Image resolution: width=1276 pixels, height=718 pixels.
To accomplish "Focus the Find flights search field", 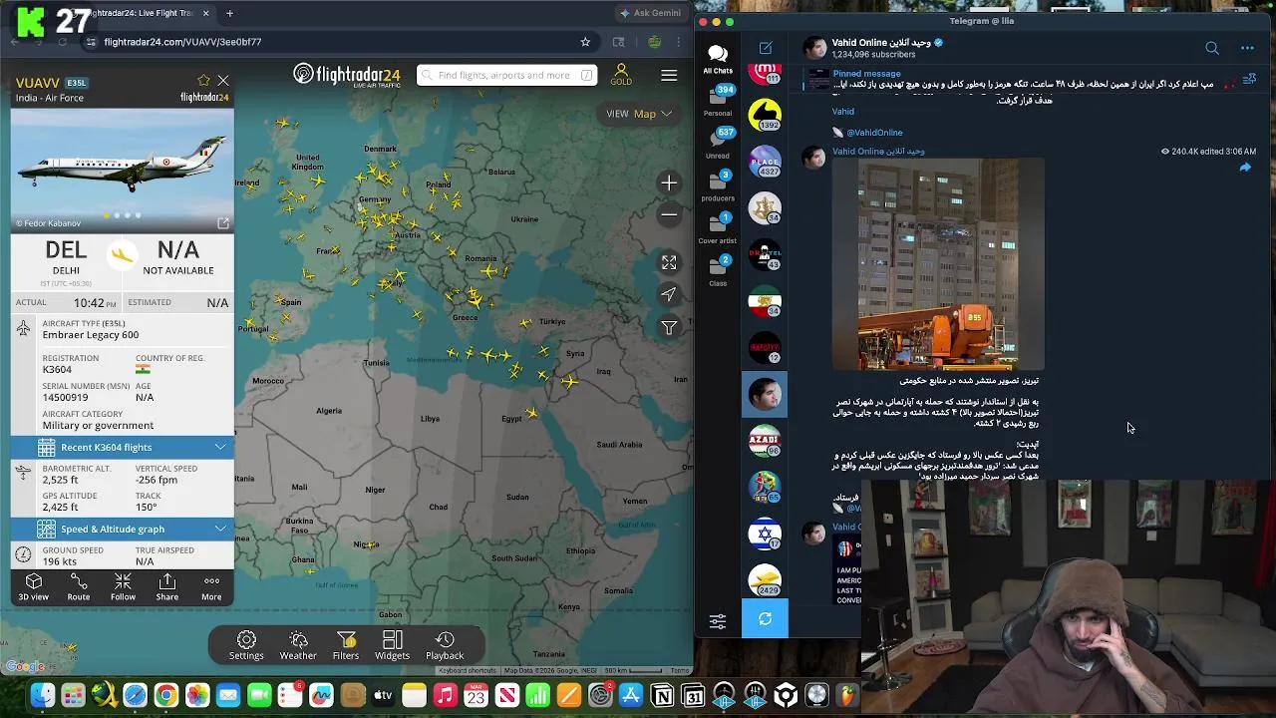I will point(506,75).
